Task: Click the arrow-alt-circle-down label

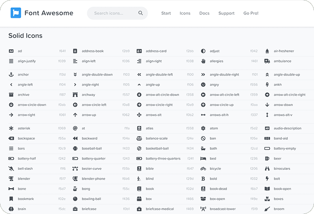Action: coord(162,95)
